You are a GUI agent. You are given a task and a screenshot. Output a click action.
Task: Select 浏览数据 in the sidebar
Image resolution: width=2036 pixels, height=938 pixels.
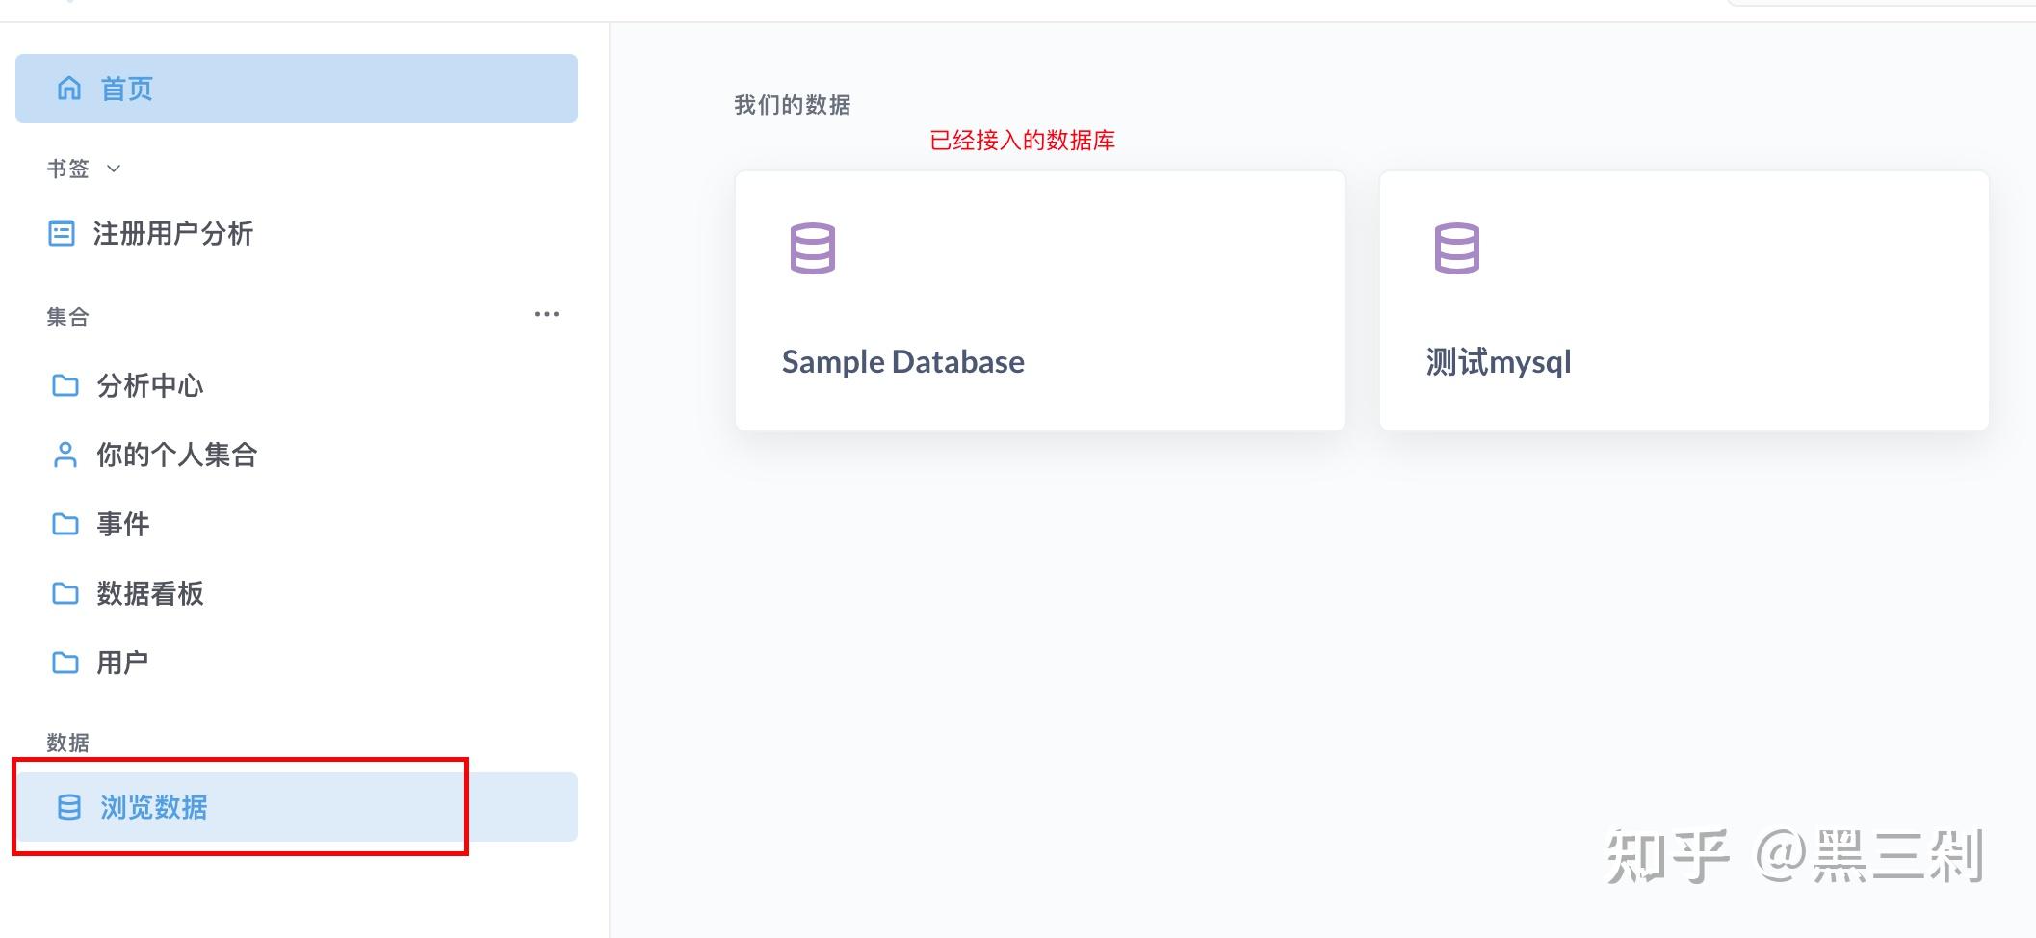click(154, 807)
